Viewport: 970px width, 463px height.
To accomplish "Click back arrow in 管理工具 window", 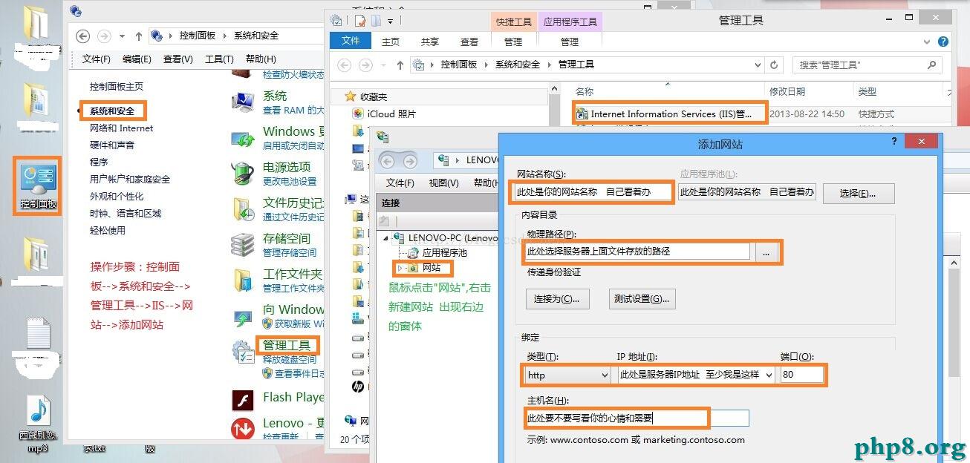I will click(345, 65).
